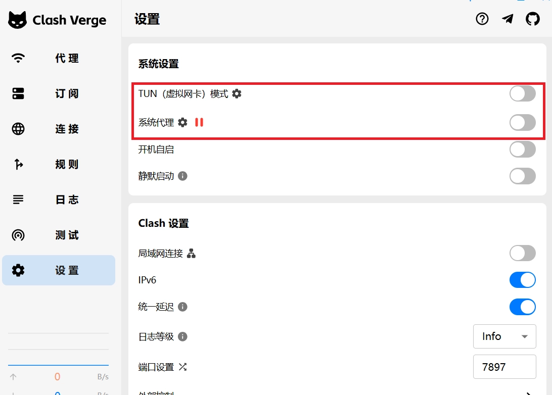Viewport: 552px width, 395px height.
Task: Enable 局域网连接 switch
Action: [x=523, y=253]
